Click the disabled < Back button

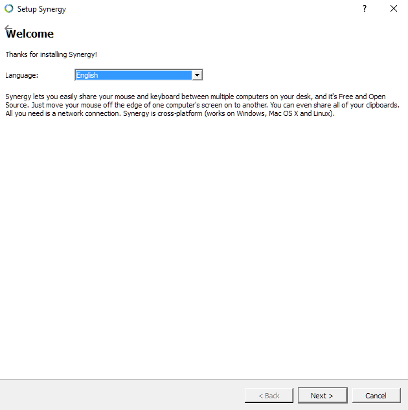pyautogui.click(x=269, y=395)
